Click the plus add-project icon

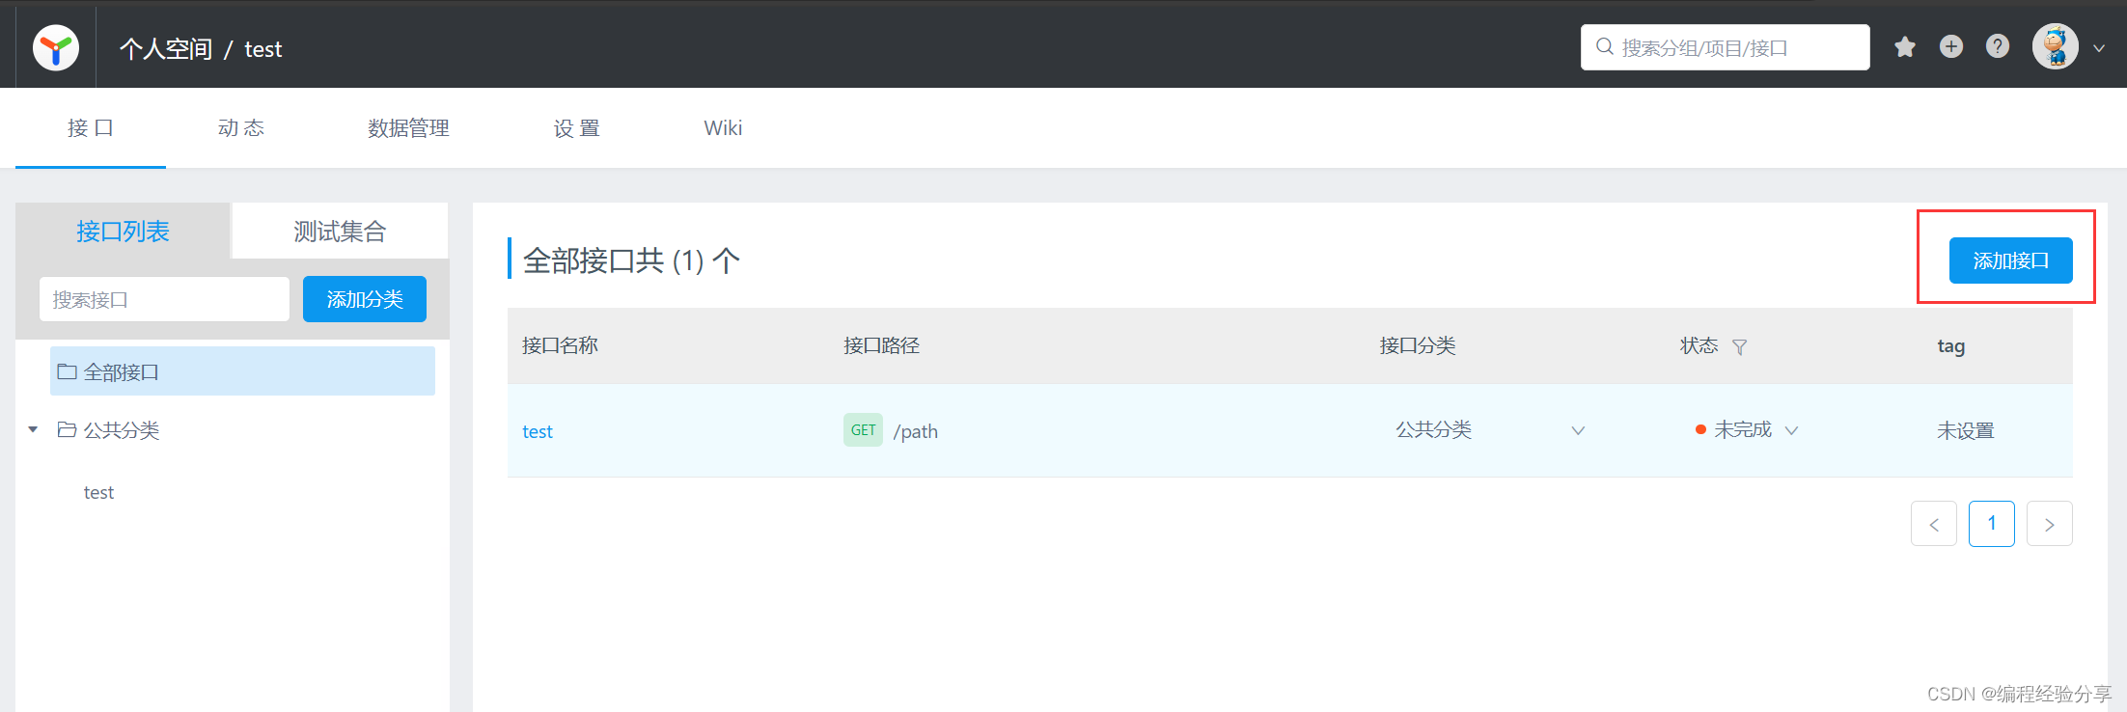click(1951, 46)
